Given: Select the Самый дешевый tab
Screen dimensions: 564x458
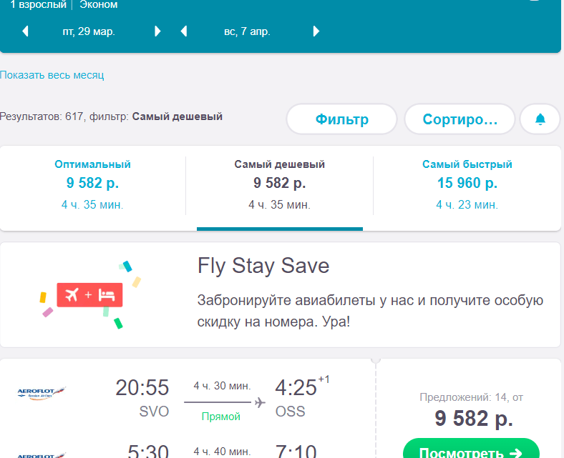Looking at the screenshot, I should coord(279,184).
